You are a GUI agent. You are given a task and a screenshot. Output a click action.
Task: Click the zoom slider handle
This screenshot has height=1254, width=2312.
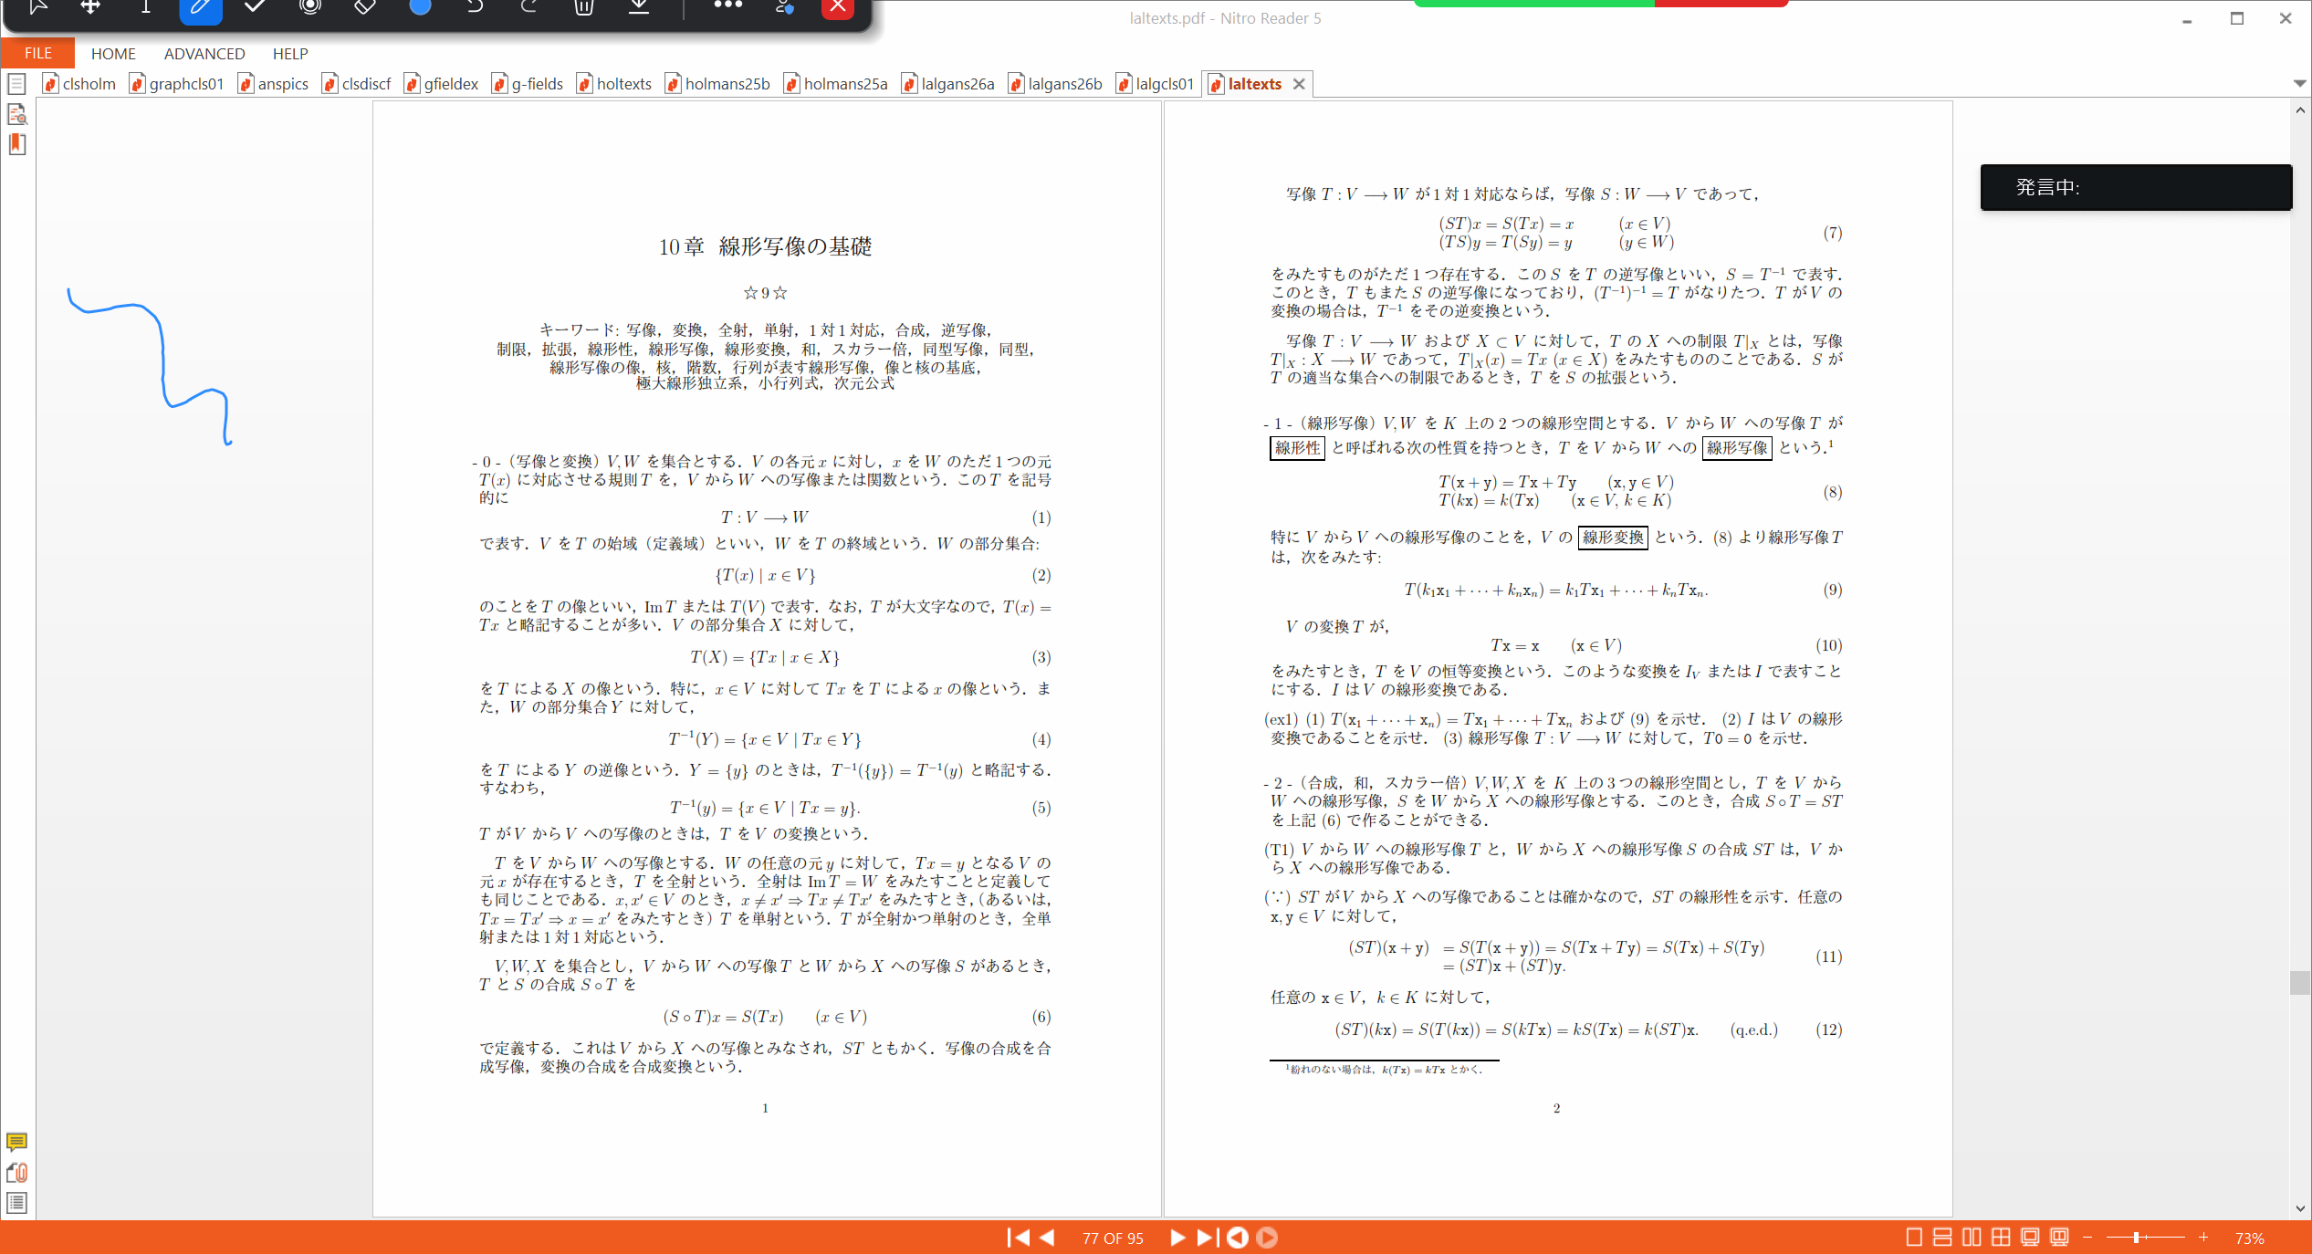point(2137,1238)
